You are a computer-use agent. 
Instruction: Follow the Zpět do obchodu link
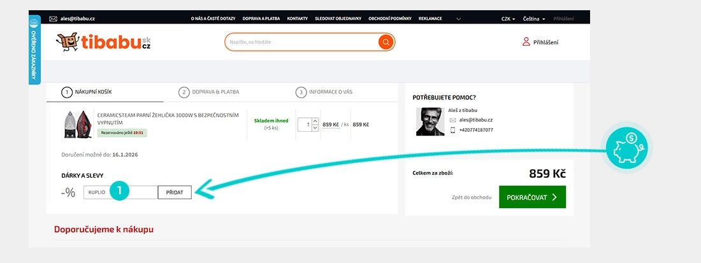click(x=472, y=197)
